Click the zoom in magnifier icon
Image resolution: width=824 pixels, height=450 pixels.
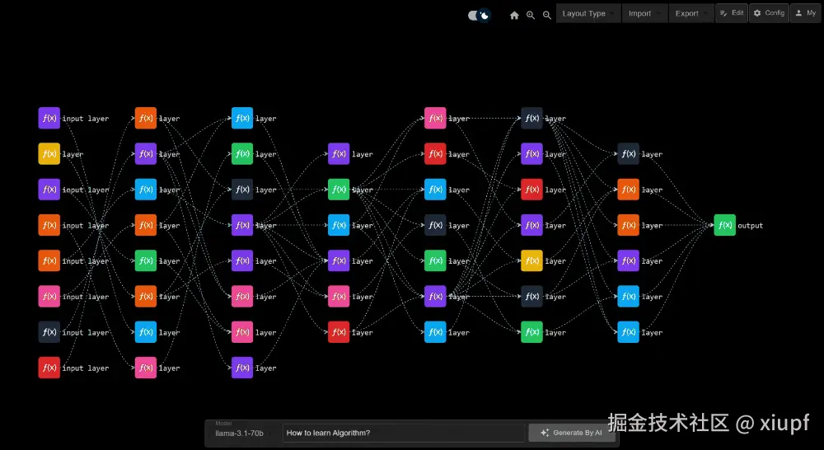pyautogui.click(x=531, y=15)
